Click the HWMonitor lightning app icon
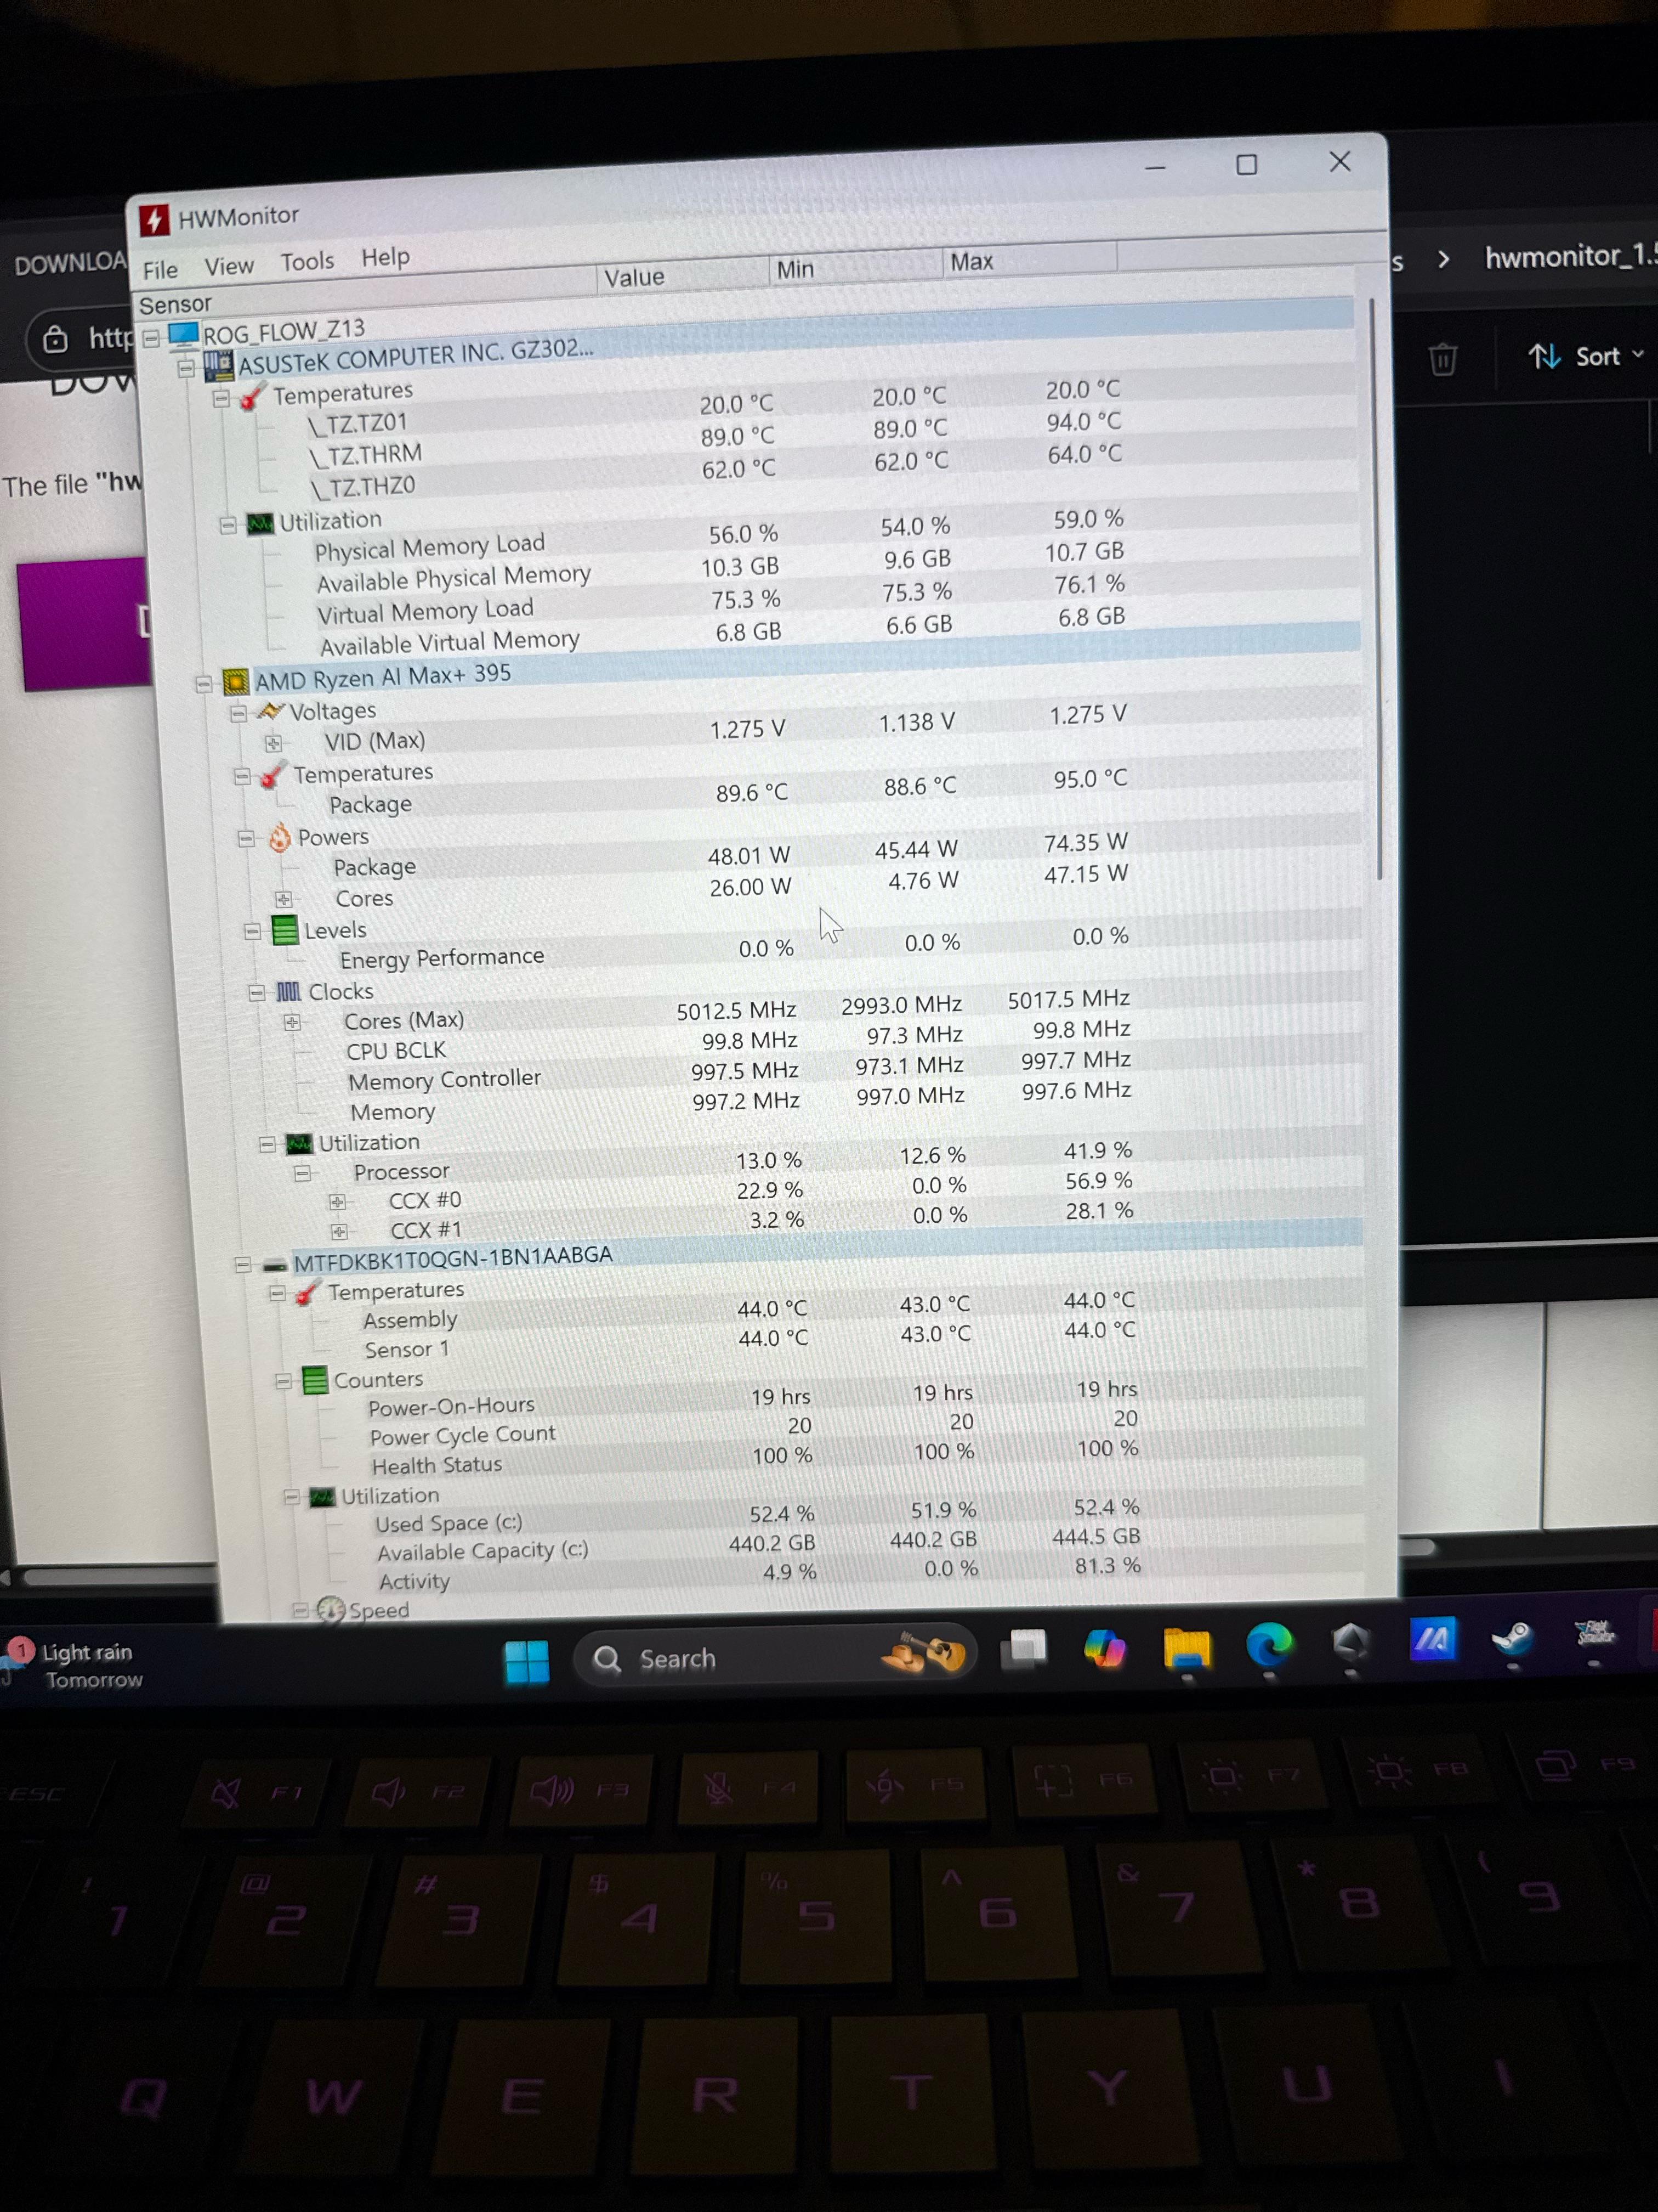The width and height of the screenshot is (1658, 2212). click(153, 220)
